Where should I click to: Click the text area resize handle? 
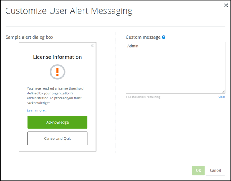coord(223,91)
